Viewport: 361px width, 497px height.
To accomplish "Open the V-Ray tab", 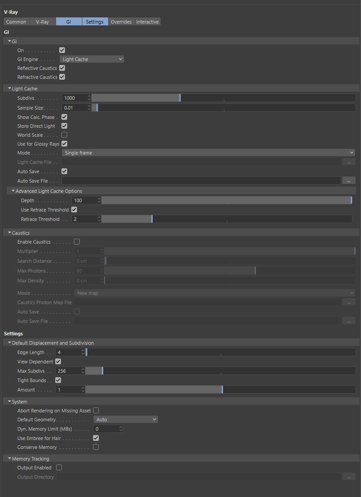I will [42, 22].
